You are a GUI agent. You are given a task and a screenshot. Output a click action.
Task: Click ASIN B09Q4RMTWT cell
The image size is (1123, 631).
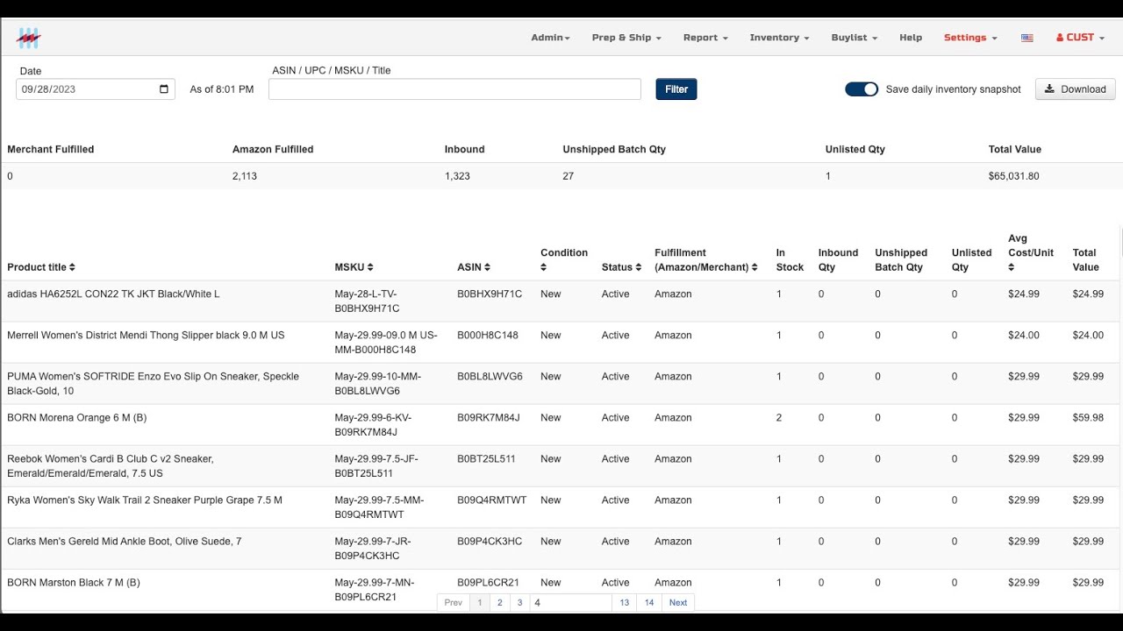point(492,500)
